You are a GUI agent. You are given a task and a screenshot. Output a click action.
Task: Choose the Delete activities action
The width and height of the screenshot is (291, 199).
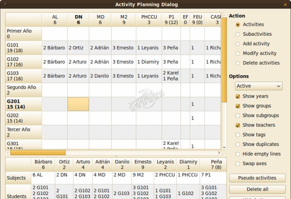tap(238, 63)
